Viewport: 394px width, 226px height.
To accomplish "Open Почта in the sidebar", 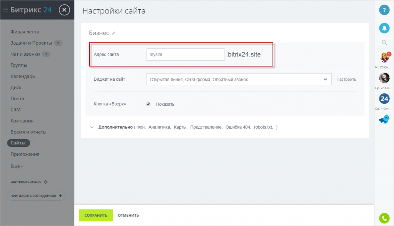I will (x=17, y=99).
